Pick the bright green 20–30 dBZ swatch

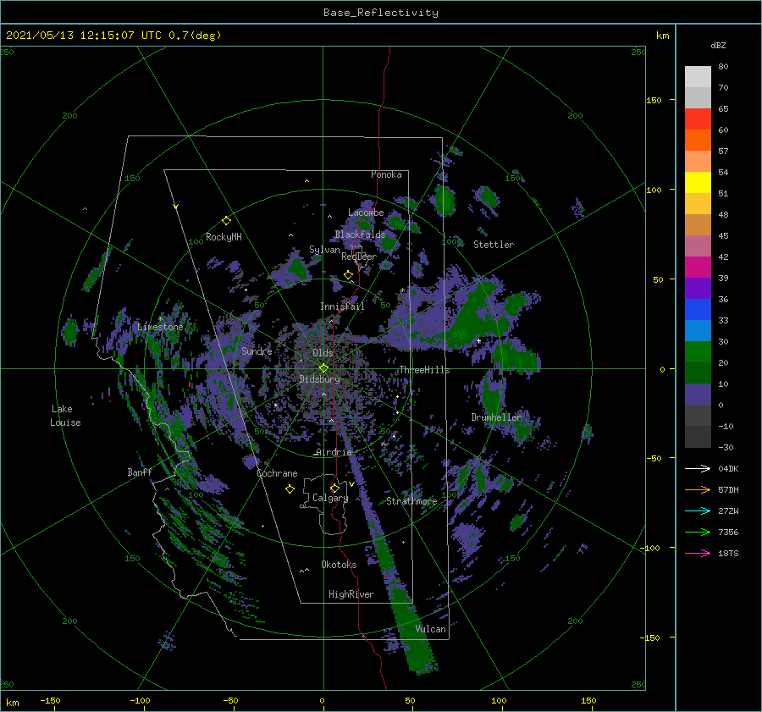coord(698,351)
